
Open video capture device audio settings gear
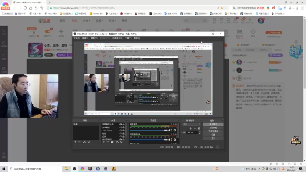pos(175,140)
